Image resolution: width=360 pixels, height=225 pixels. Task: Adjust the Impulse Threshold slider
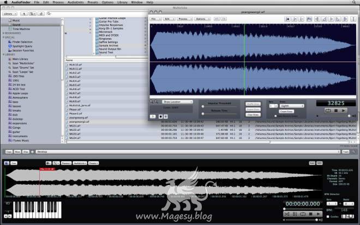click(203, 106)
